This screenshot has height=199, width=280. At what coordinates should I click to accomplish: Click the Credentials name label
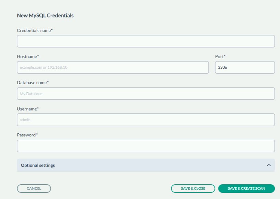(35, 30)
